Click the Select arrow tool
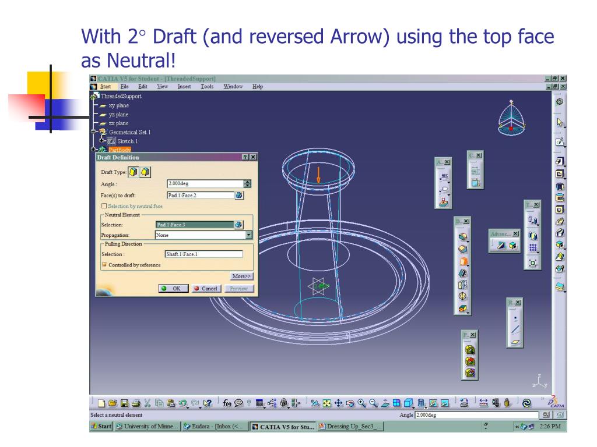Viewport: 597px width, 447px height. coord(559,122)
